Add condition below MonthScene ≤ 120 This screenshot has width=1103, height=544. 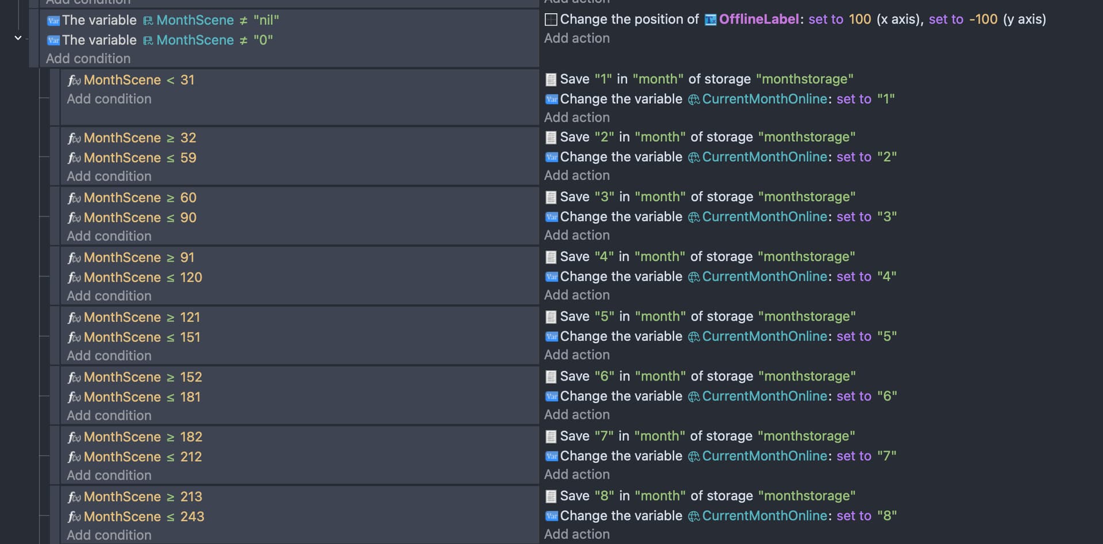tap(109, 296)
